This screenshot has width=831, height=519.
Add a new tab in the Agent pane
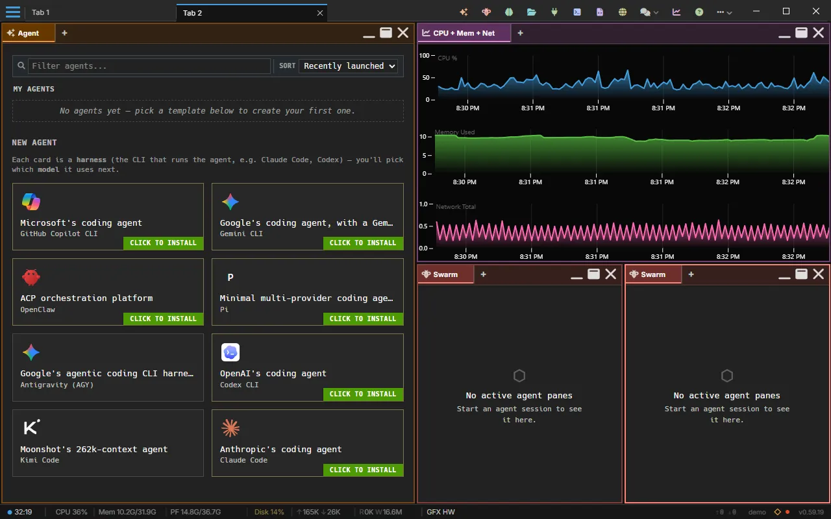[x=64, y=33]
